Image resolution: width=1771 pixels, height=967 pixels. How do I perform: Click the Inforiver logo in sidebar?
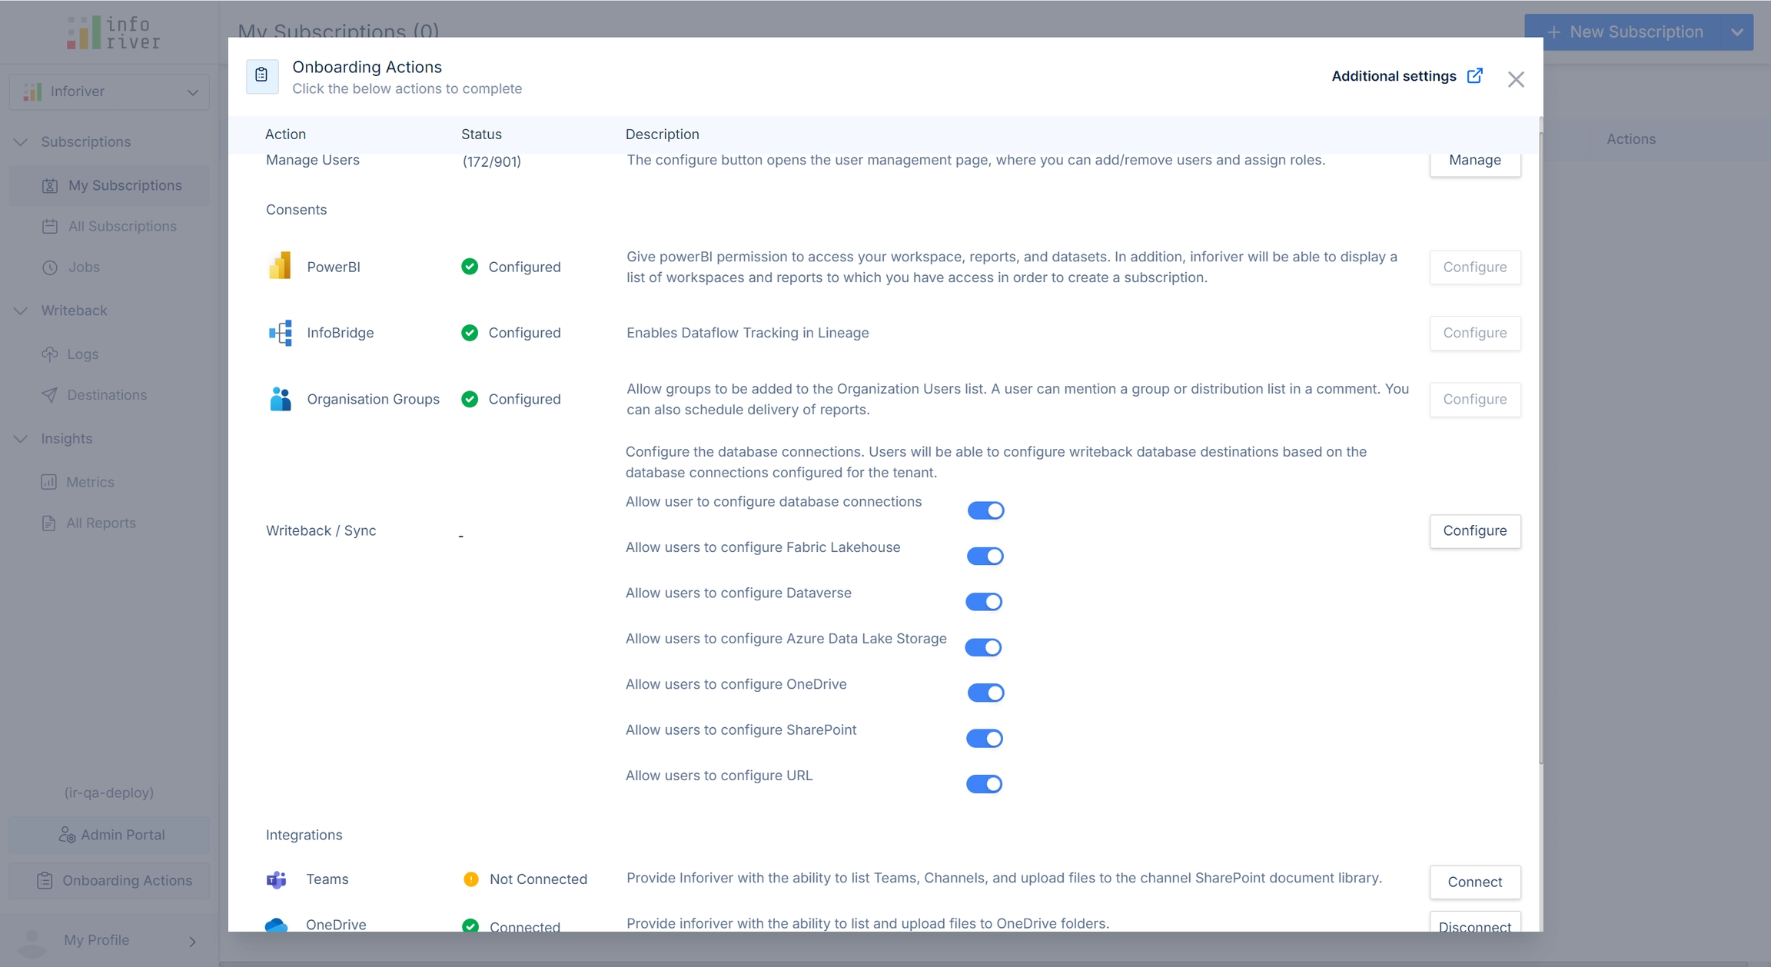tap(113, 32)
